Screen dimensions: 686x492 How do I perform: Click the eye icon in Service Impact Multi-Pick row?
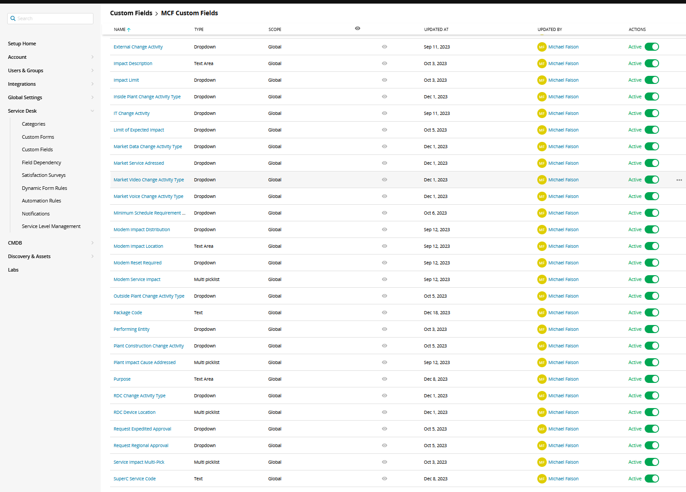(x=385, y=462)
